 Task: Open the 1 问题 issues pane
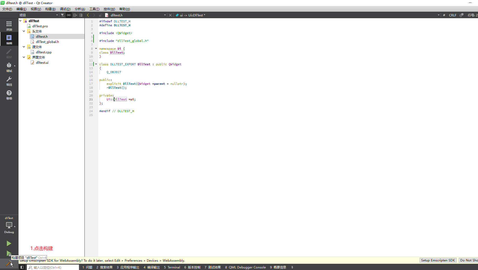[87, 267]
